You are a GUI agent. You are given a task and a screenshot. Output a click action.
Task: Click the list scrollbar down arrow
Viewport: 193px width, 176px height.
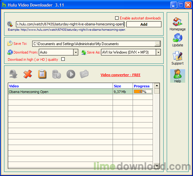(157, 166)
